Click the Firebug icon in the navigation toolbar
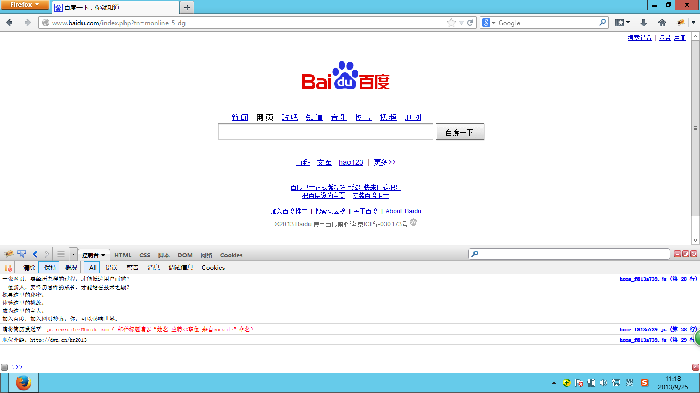700x393 pixels. pos(681,23)
